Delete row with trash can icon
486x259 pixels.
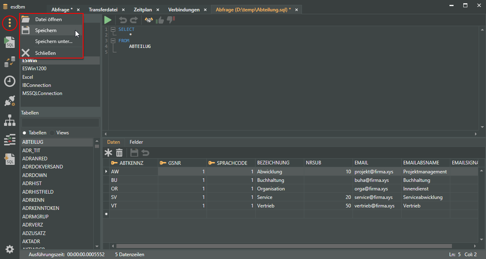click(x=119, y=153)
